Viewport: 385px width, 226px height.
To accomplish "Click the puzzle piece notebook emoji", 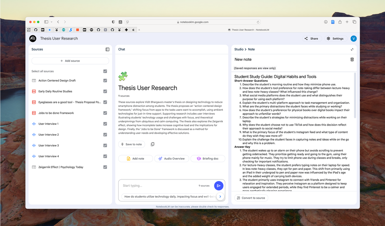I will 123,76.
